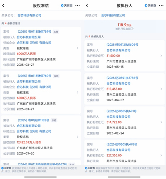Select the 227,356.00 execution amount
This screenshot has height=179, width=166.
(114, 155)
